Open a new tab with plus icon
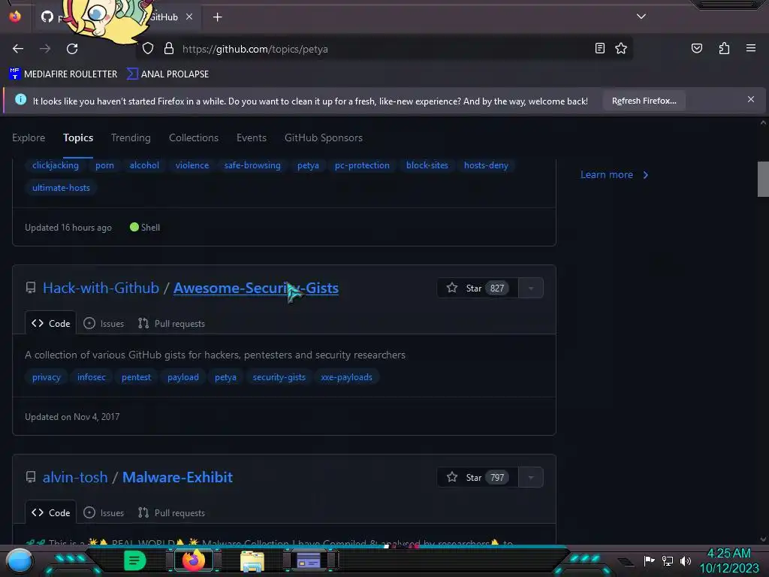This screenshot has height=577, width=769. (217, 17)
